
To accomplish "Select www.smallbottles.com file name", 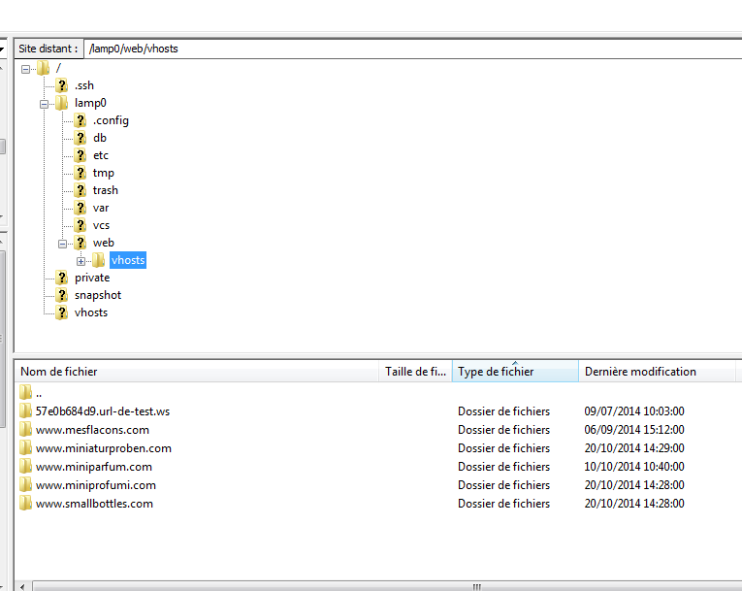I will (94, 504).
